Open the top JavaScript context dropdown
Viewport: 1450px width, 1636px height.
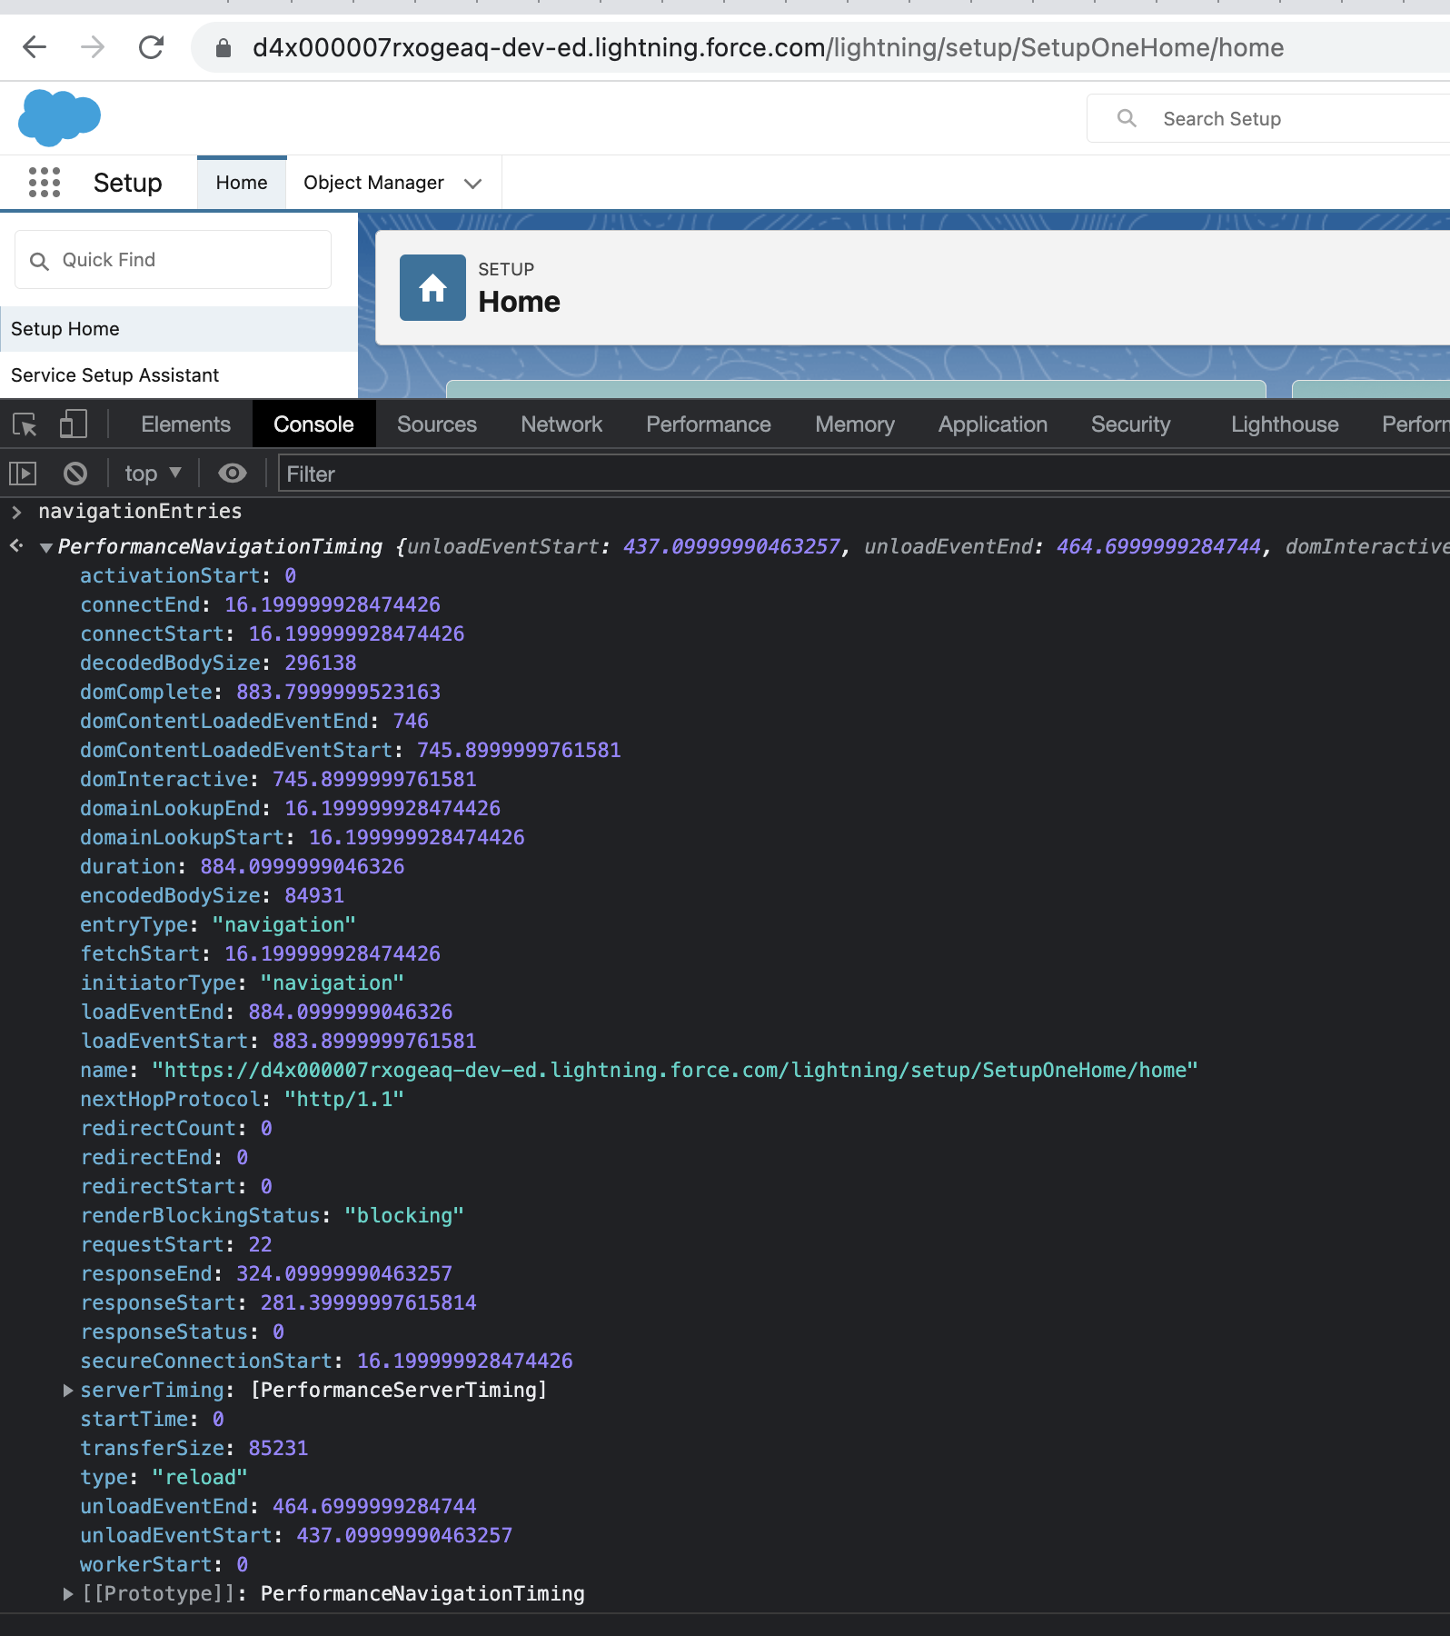pyautogui.click(x=153, y=474)
